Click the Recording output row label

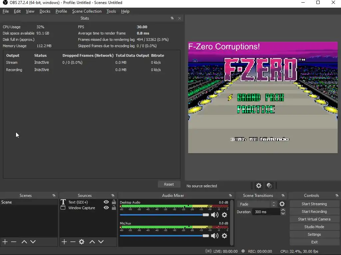[x=14, y=70]
